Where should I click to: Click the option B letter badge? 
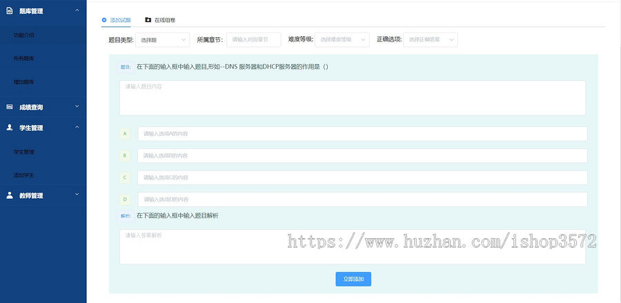click(125, 156)
